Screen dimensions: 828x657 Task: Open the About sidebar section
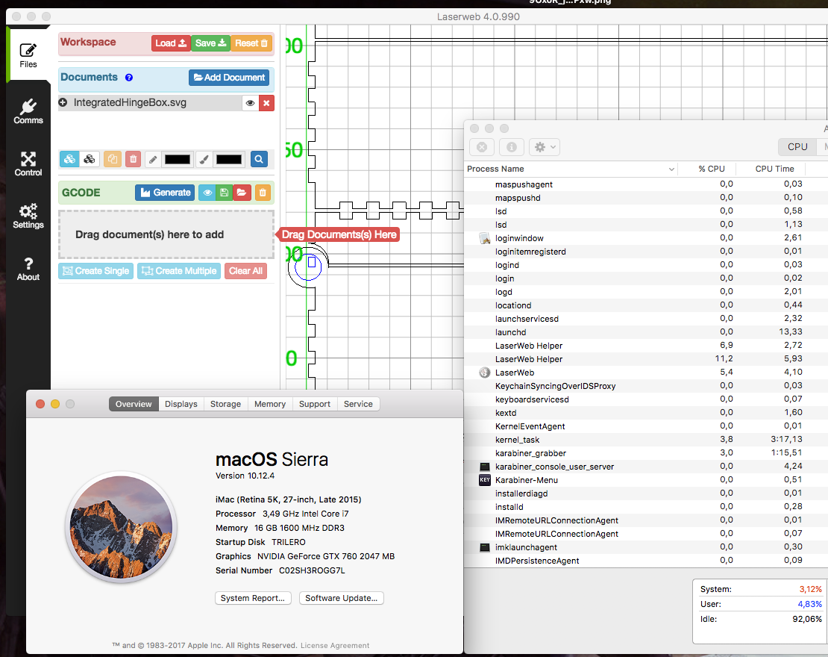tap(28, 268)
